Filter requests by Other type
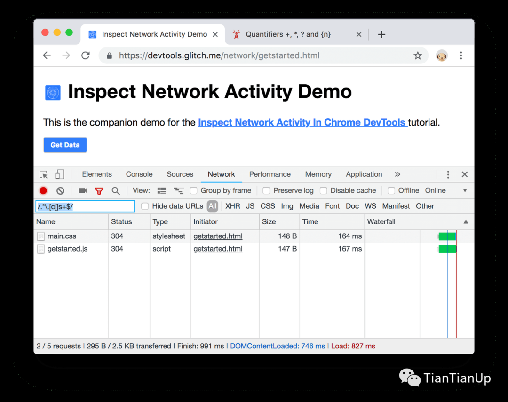This screenshot has width=508, height=402. pyautogui.click(x=425, y=206)
